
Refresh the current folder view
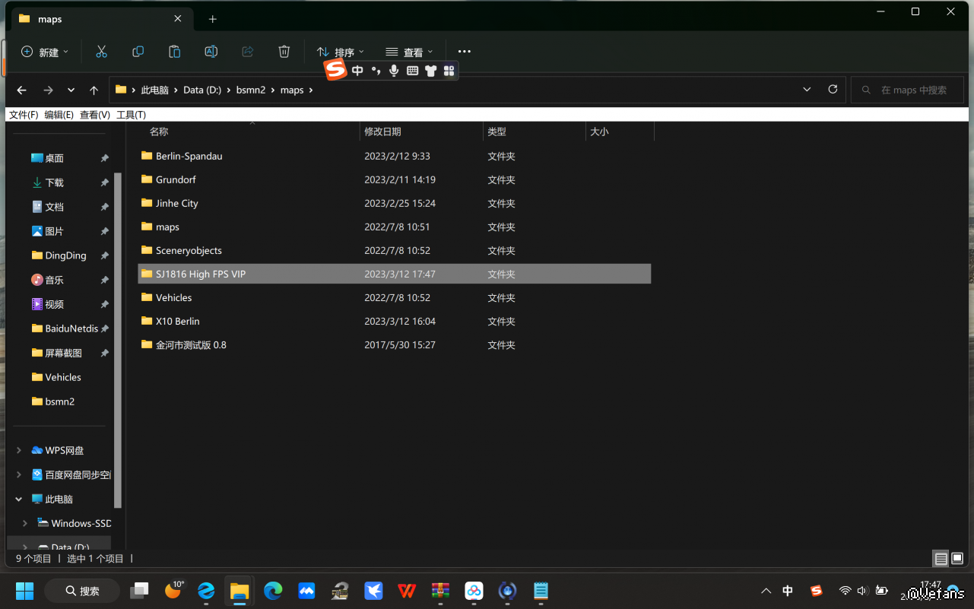833,90
